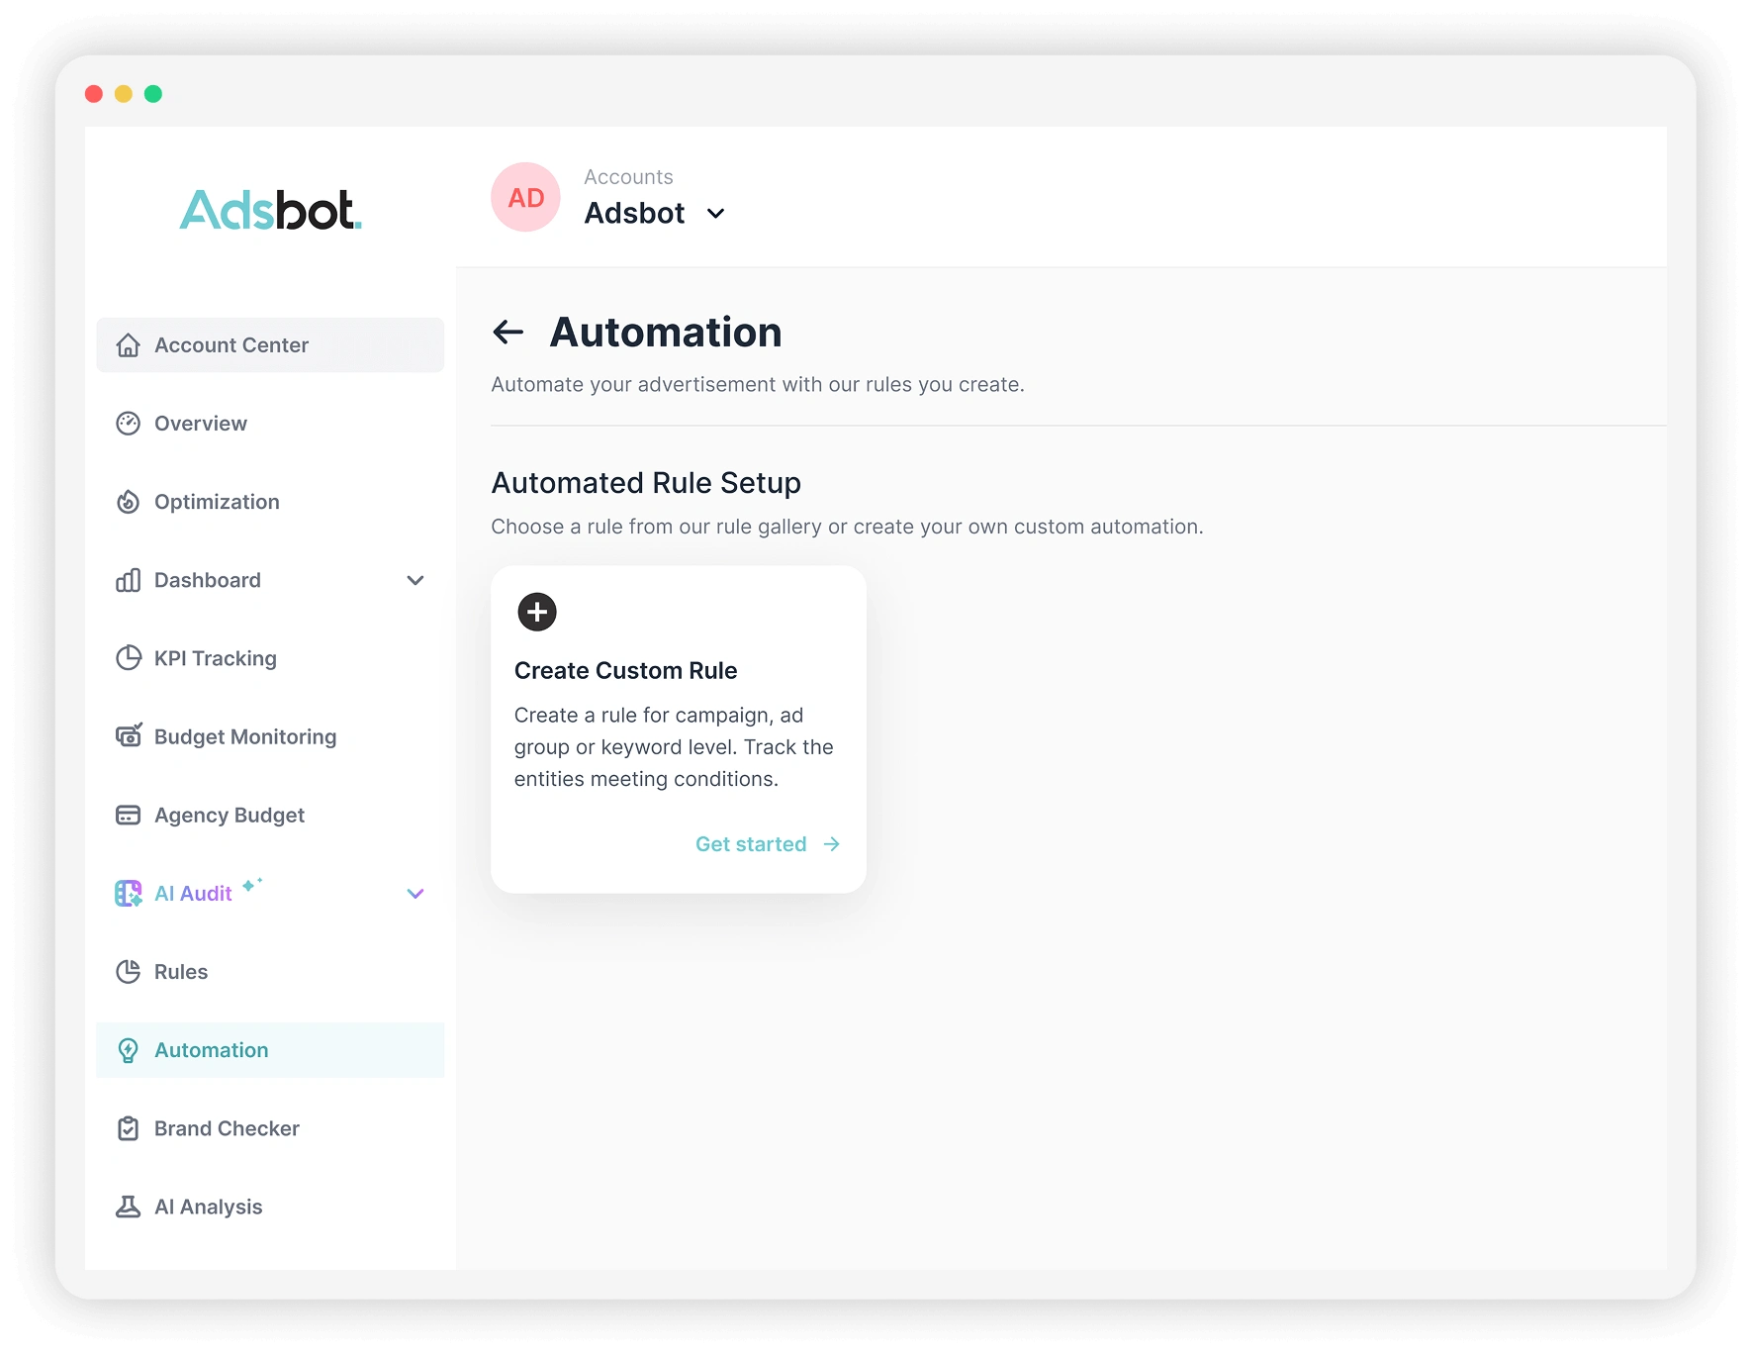Click the Automation lightbulb icon

[129, 1050]
